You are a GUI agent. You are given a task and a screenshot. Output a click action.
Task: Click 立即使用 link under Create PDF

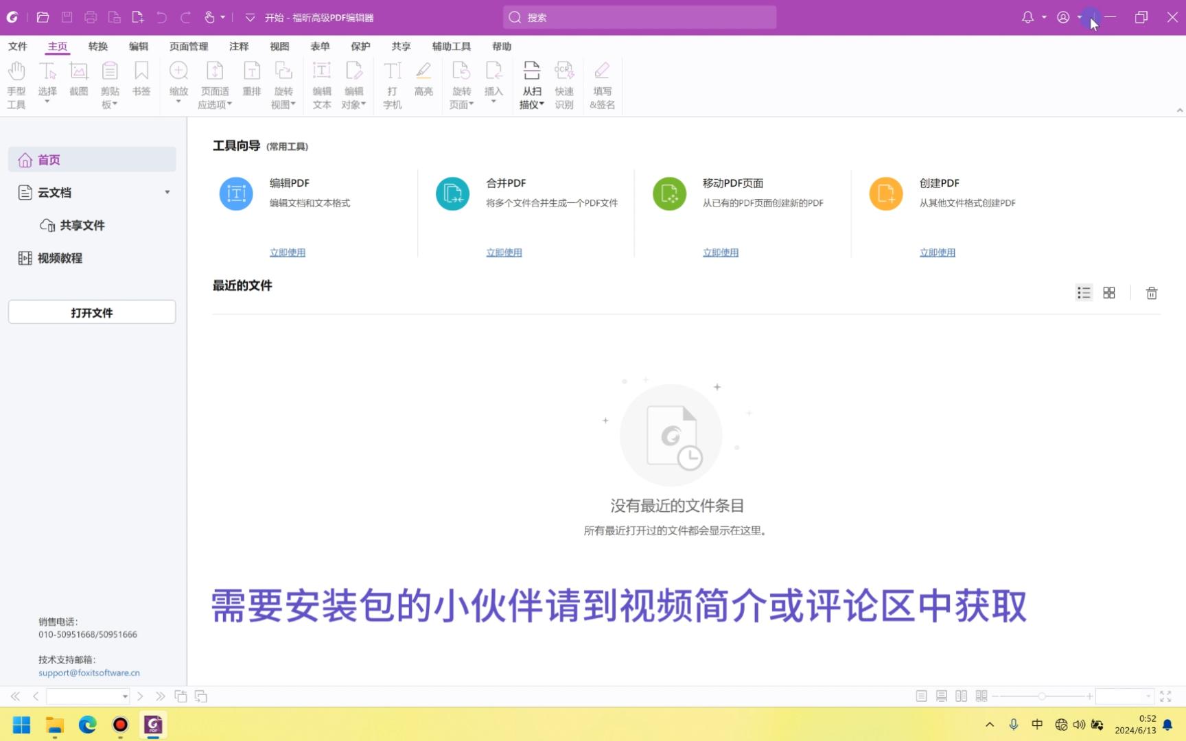click(938, 252)
